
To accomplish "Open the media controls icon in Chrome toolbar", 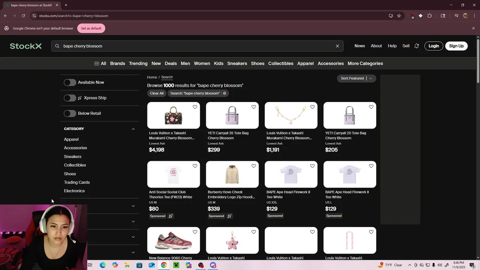I will coord(456,16).
